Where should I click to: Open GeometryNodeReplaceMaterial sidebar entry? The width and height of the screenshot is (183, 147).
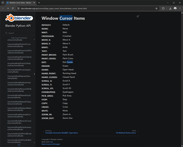pyautogui.click(x=19, y=109)
